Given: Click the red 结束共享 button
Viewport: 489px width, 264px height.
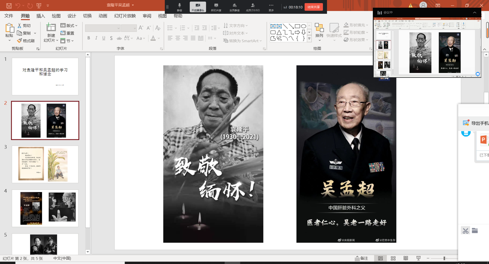Looking at the screenshot, I should (313, 7).
